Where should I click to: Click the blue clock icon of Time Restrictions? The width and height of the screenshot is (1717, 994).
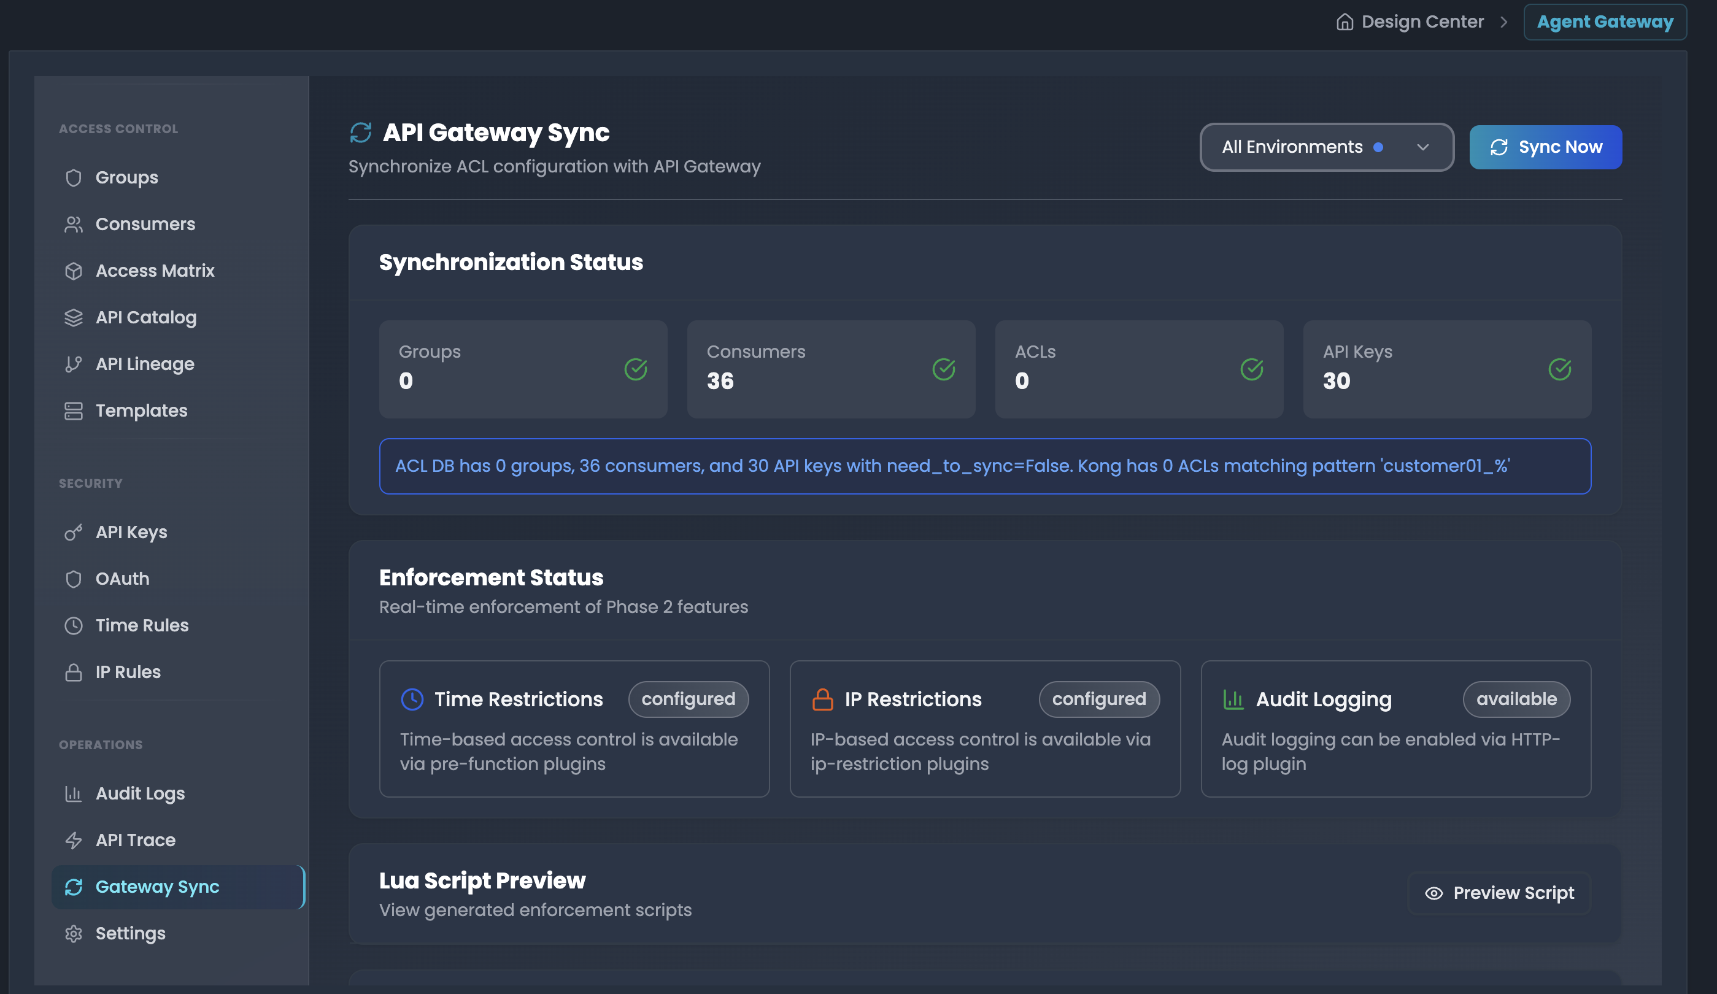(412, 699)
